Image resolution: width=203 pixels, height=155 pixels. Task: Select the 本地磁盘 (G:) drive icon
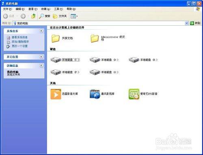pyautogui.click(x=95, y=72)
